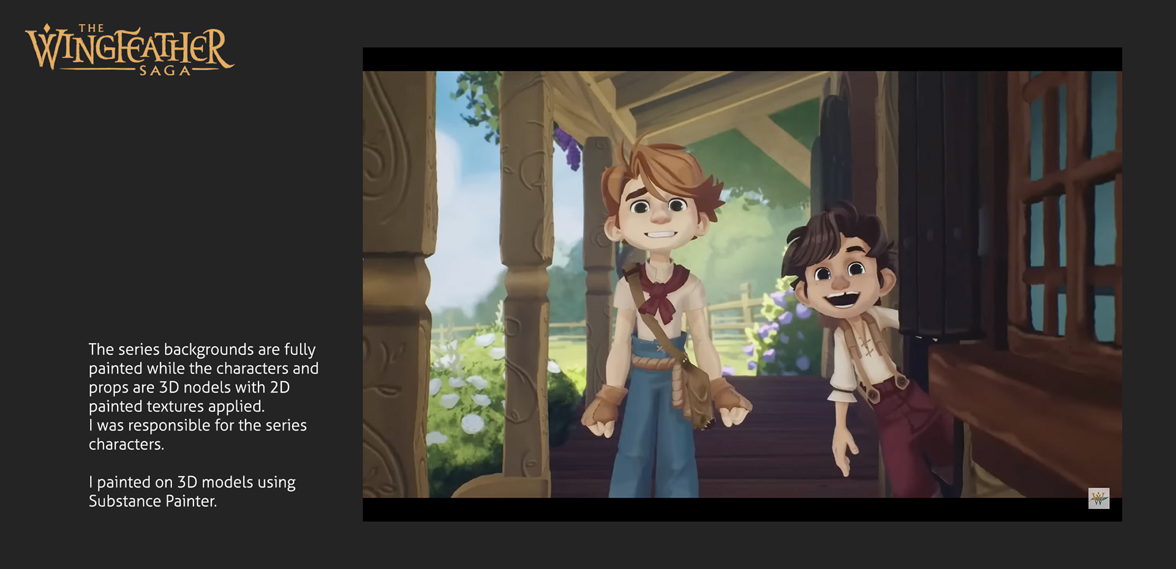Click The Wingfeather Saga logo
This screenshot has width=1176, height=569.
129,50
